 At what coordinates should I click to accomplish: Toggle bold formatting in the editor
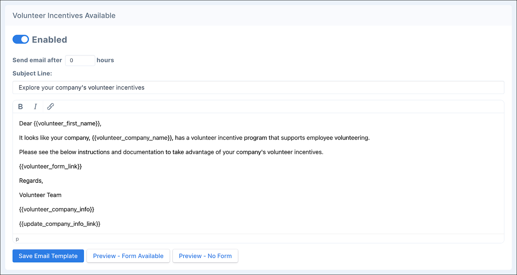tap(20, 107)
